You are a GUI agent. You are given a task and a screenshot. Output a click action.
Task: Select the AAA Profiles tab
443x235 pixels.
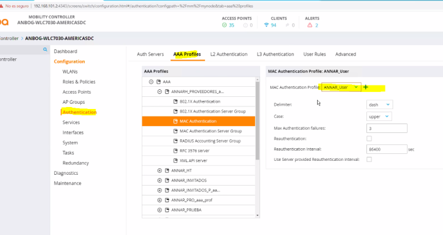[x=187, y=54]
